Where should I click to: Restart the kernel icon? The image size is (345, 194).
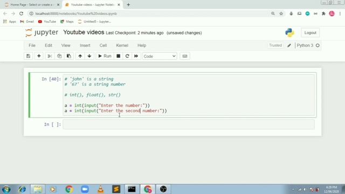127,56
